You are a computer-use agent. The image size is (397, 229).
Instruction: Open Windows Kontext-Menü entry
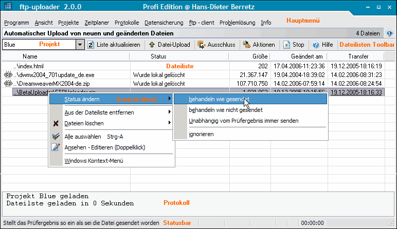click(94, 161)
